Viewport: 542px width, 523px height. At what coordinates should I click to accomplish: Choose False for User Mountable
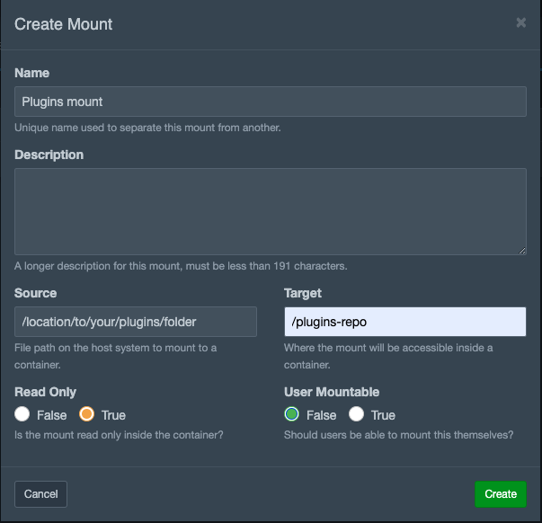pyautogui.click(x=292, y=414)
